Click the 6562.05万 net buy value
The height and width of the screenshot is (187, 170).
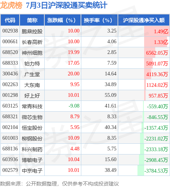[157, 53]
